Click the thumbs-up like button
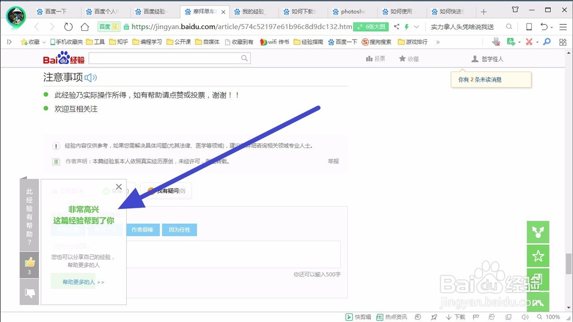The height and width of the screenshot is (322, 573). click(29, 265)
